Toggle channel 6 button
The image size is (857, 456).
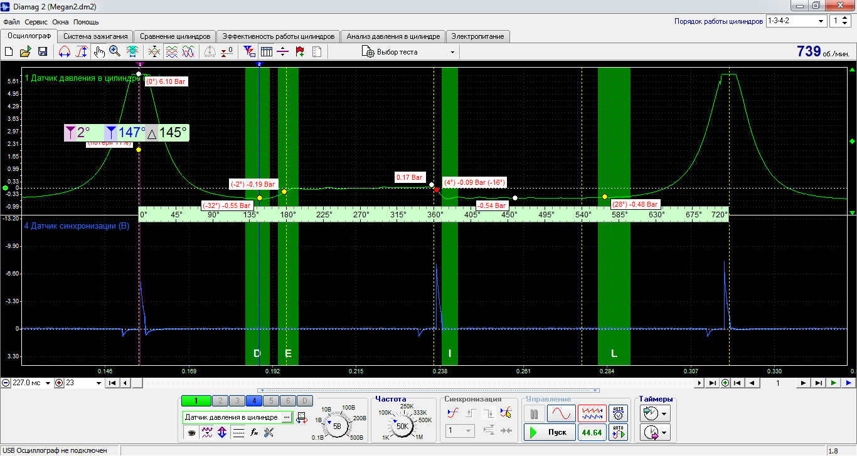click(x=287, y=401)
